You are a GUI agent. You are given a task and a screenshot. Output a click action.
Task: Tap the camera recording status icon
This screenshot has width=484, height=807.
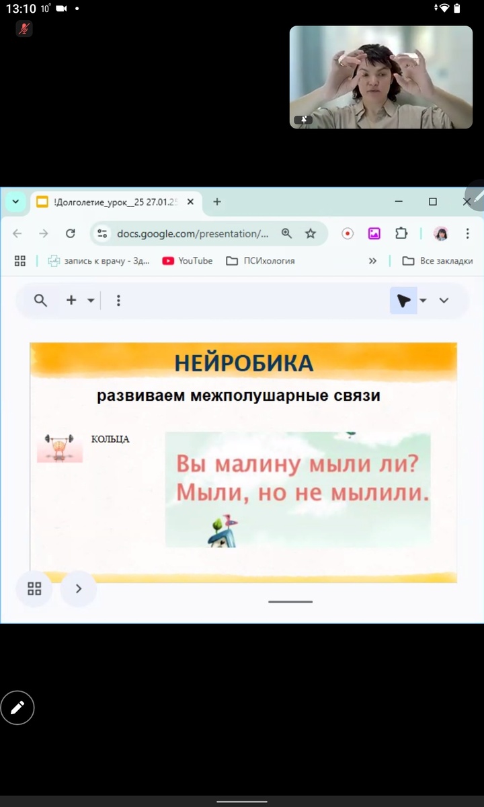(62, 9)
